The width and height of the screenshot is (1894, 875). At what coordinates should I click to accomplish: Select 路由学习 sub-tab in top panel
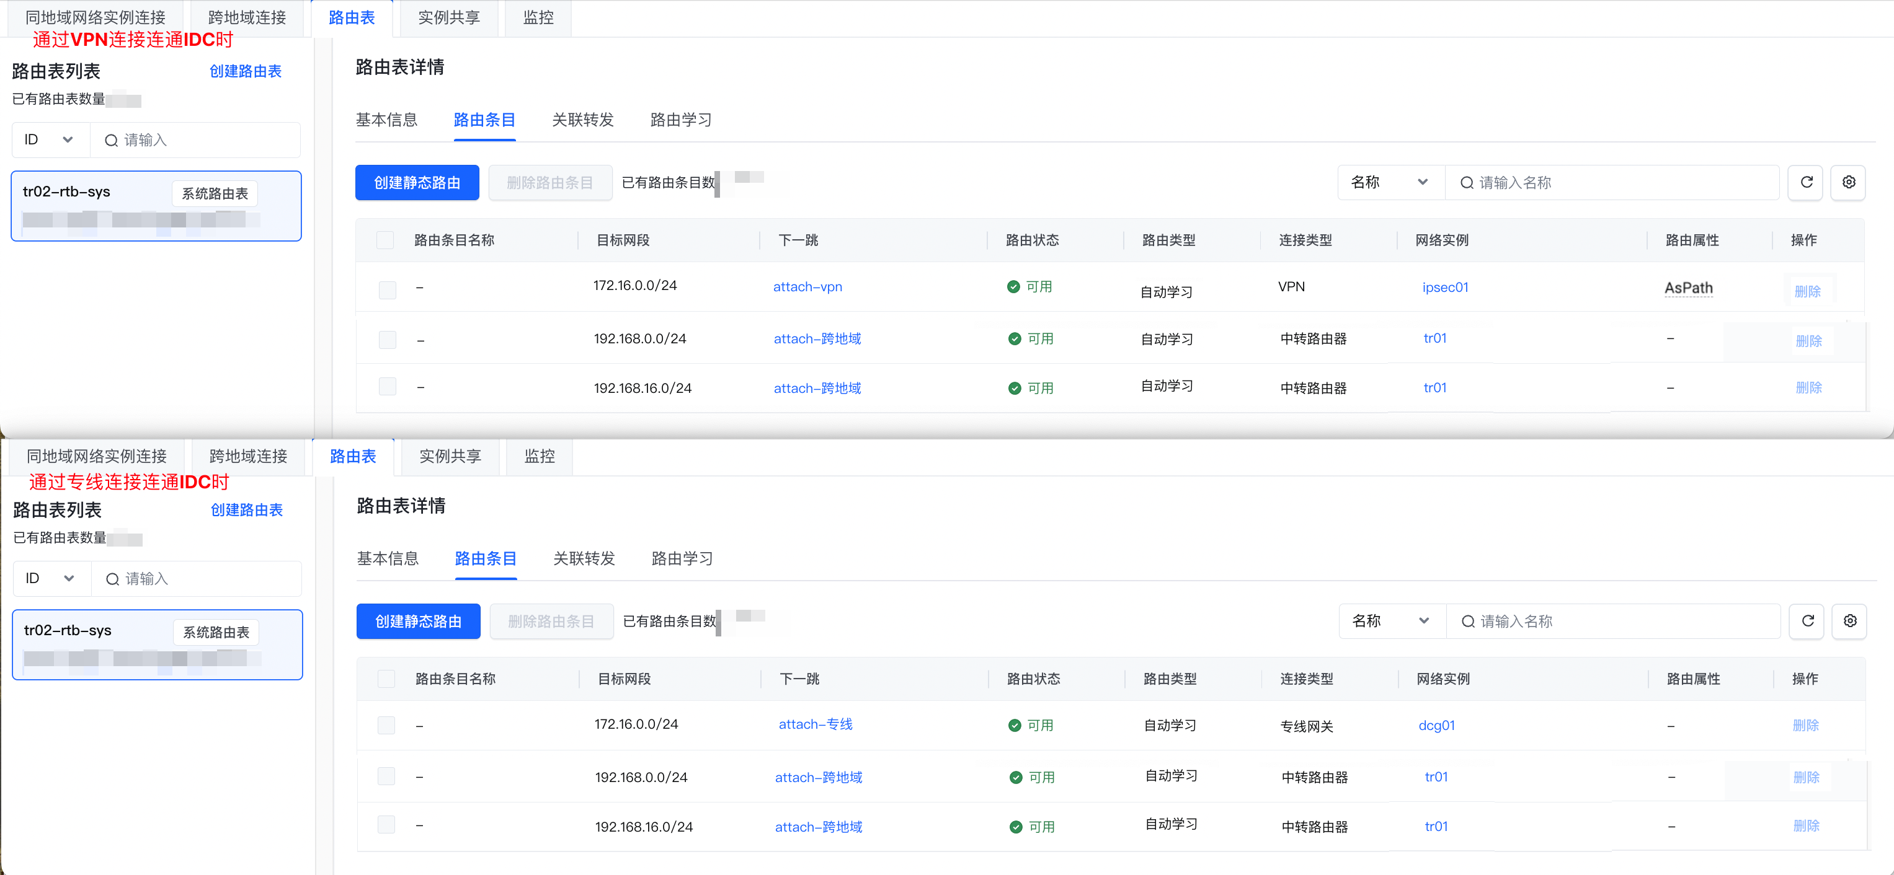pos(682,120)
